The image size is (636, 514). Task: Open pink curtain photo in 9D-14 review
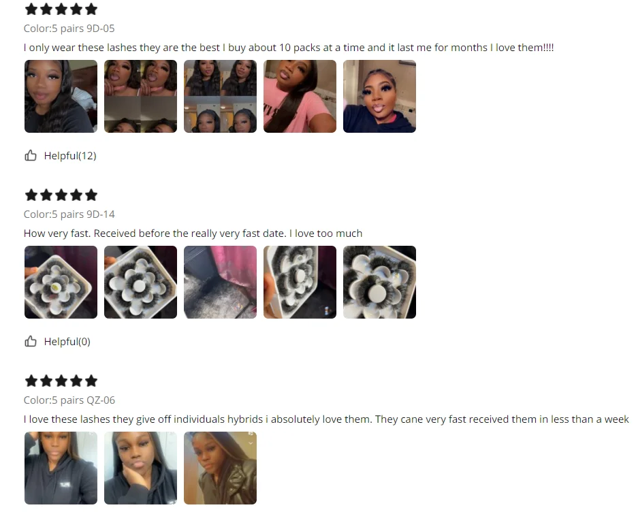click(220, 282)
